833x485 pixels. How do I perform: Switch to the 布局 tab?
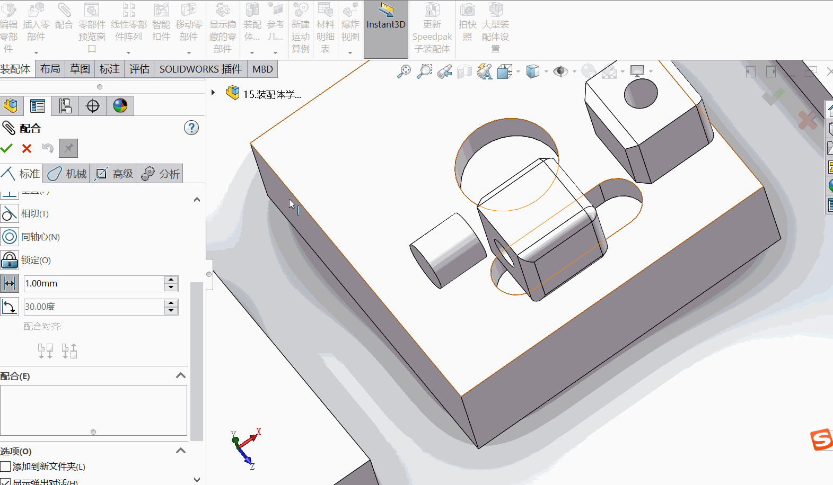coord(50,69)
